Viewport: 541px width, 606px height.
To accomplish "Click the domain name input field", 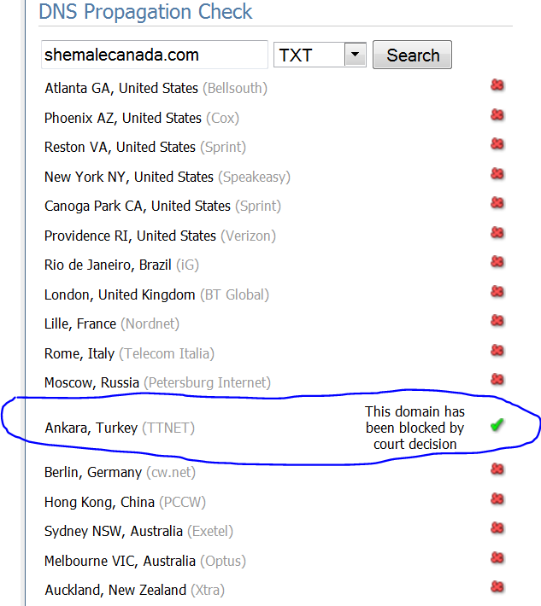I will (154, 55).
